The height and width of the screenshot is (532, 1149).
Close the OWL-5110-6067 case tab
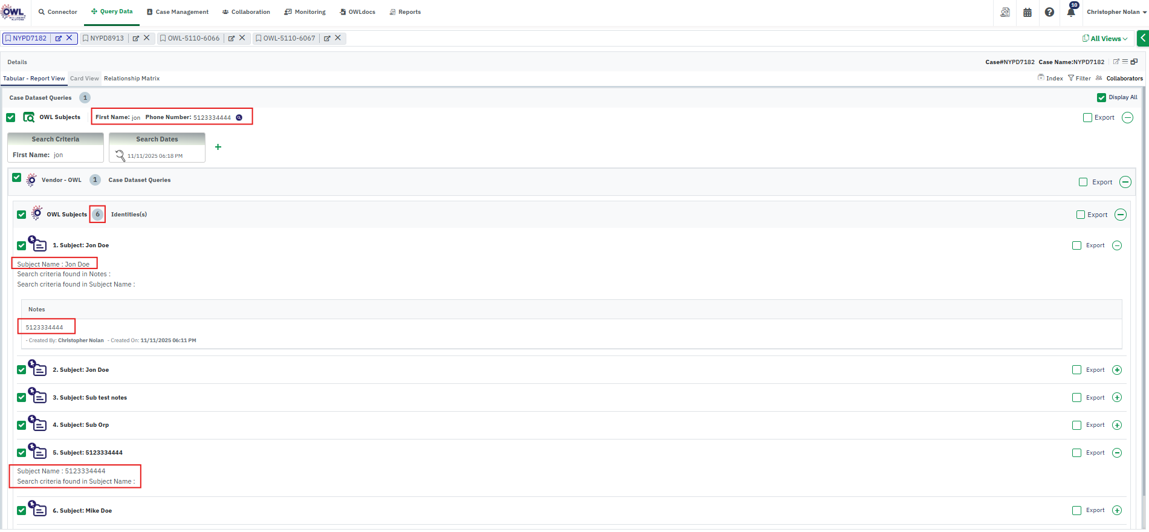click(338, 38)
